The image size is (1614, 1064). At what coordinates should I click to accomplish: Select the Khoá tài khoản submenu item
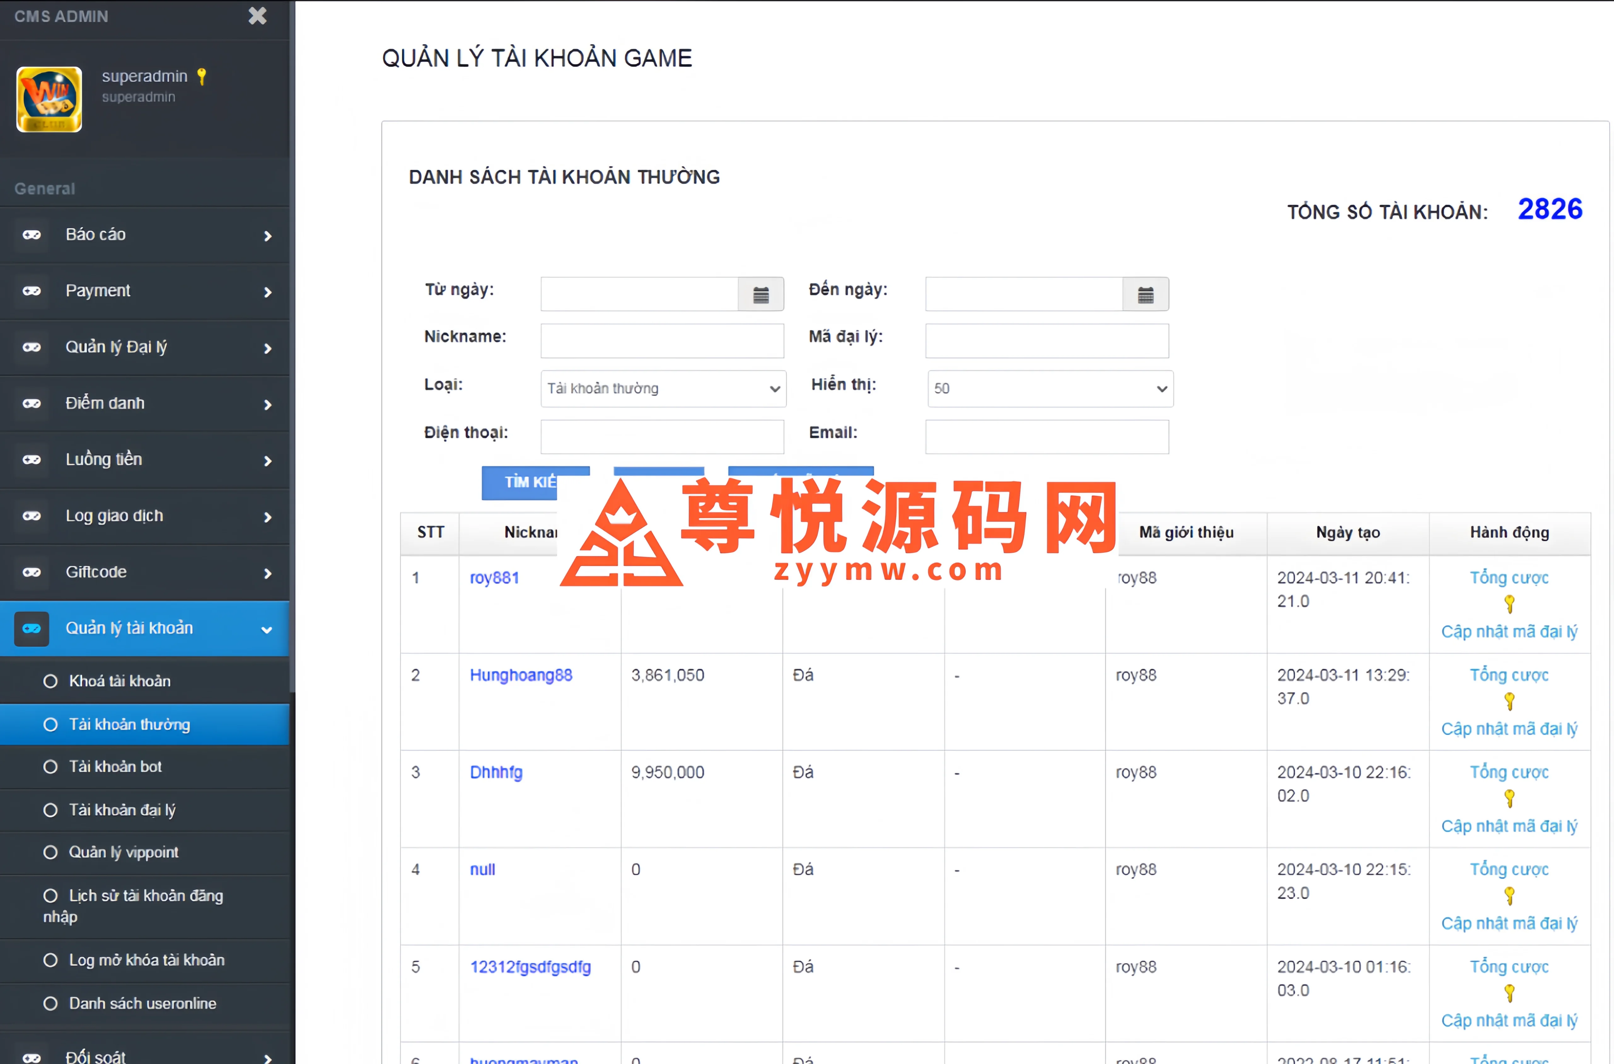[x=119, y=681]
